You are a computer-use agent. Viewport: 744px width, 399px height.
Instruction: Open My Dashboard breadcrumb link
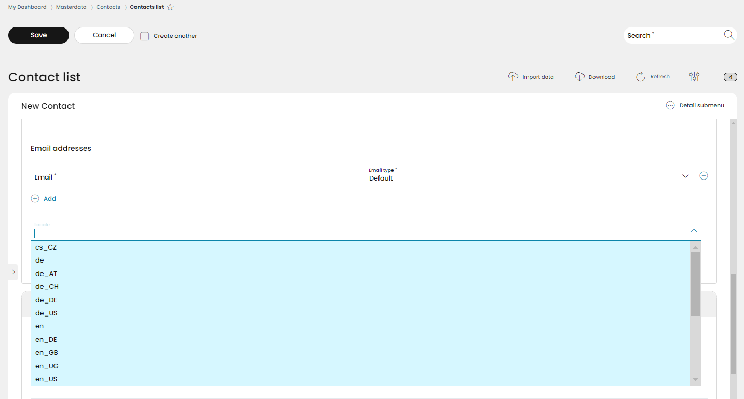(27, 7)
